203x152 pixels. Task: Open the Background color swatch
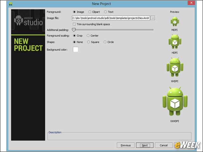(75, 49)
